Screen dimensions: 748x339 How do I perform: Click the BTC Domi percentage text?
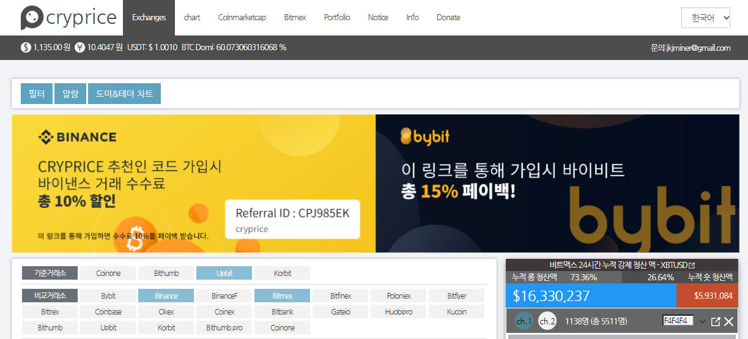[x=234, y=47]
